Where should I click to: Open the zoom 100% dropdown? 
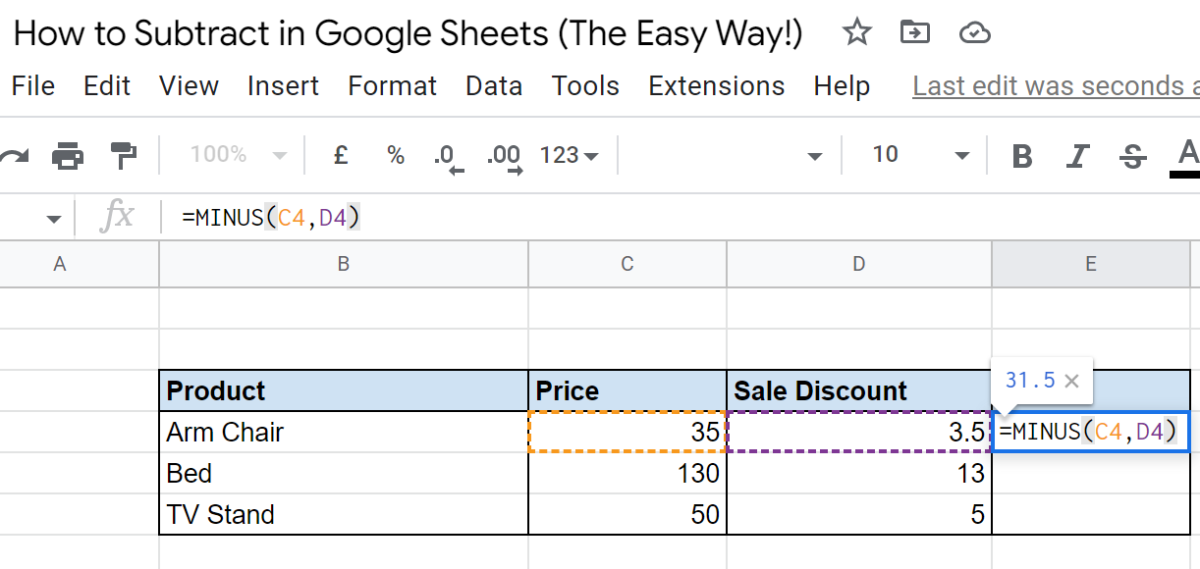(238, 155)
